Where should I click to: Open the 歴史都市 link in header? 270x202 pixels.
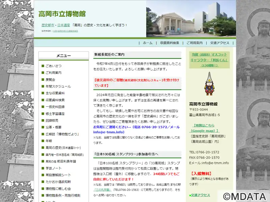click(48, 25)
